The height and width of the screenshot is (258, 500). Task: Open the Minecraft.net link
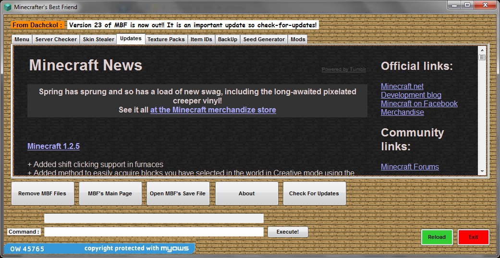[x=402, y=87]
